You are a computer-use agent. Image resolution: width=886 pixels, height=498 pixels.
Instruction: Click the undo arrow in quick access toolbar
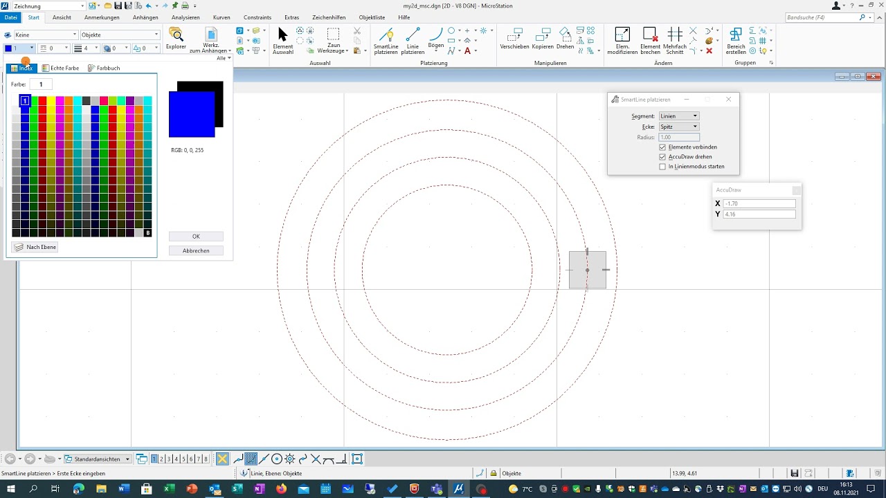149,6
